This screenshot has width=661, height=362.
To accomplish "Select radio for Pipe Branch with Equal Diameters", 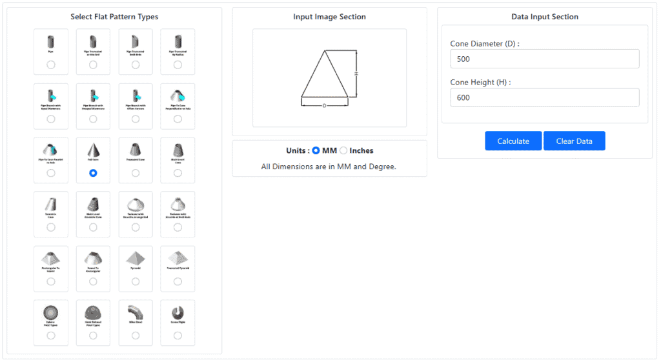I will [50, 119].
